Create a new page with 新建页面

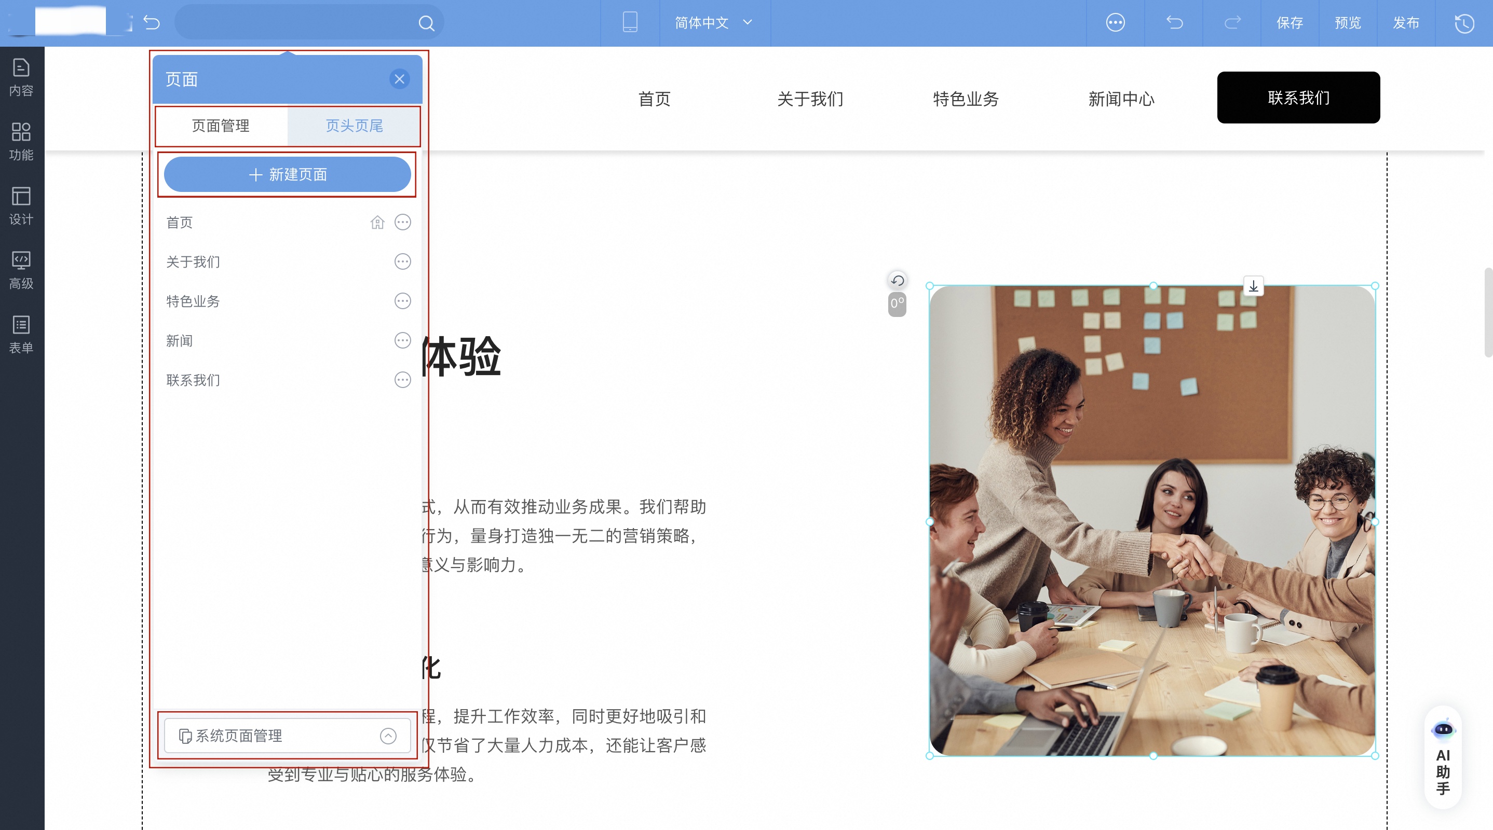287,174
